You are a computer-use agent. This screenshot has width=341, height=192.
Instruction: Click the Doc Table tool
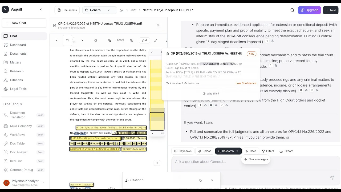tap(24, 143)
